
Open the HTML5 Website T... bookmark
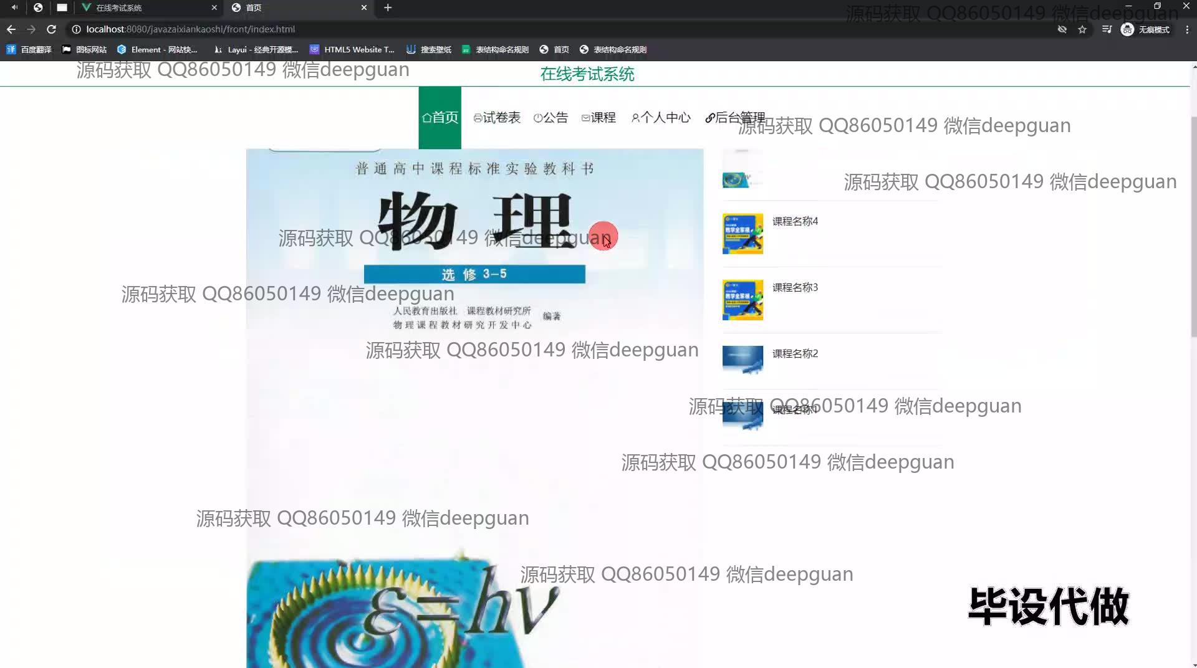click(352, 49)
